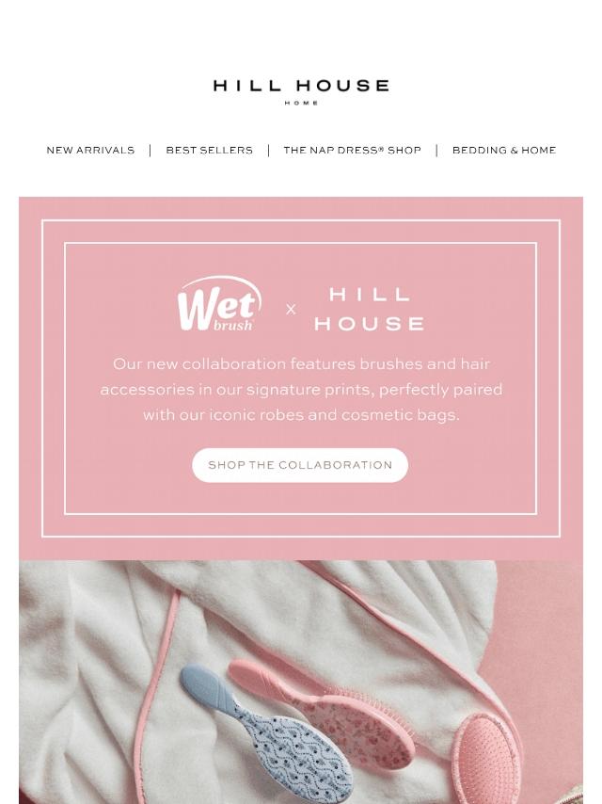602x804 pixels.
Task: Go to The Nap Dress Shop
Action: (x=352, y=151)
